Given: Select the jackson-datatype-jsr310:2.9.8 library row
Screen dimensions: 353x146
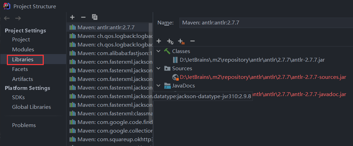Looking at the screenshot, I should click(110, 96).
